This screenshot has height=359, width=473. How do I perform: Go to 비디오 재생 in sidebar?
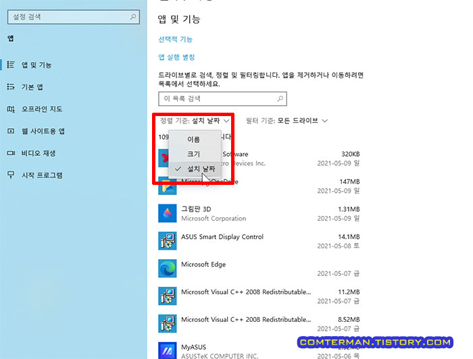coord(39,153)
